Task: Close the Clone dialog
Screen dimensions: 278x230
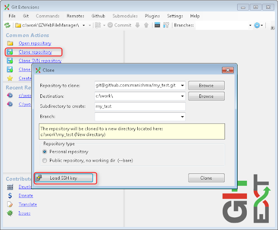Action: (228, 70)
